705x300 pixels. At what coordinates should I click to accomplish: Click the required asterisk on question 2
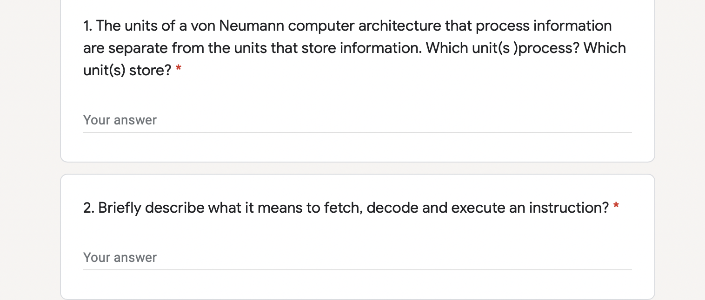(x=615, y=206)
